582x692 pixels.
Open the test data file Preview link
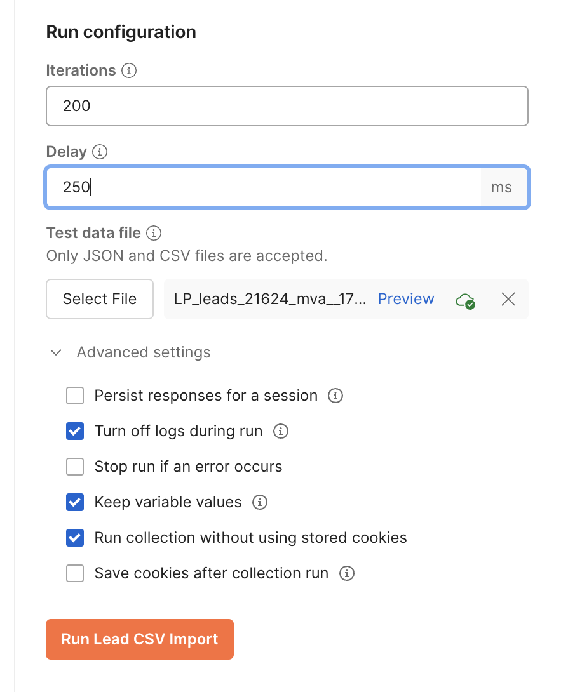406,299
